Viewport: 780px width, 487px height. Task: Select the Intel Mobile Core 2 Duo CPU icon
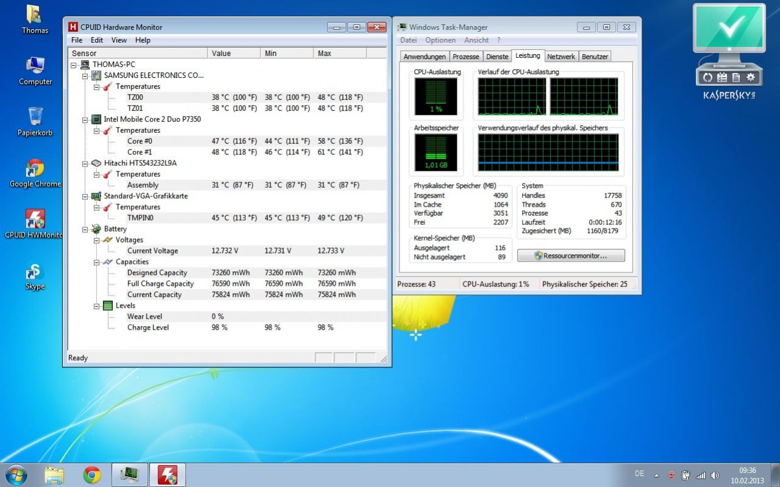point(96,119)
